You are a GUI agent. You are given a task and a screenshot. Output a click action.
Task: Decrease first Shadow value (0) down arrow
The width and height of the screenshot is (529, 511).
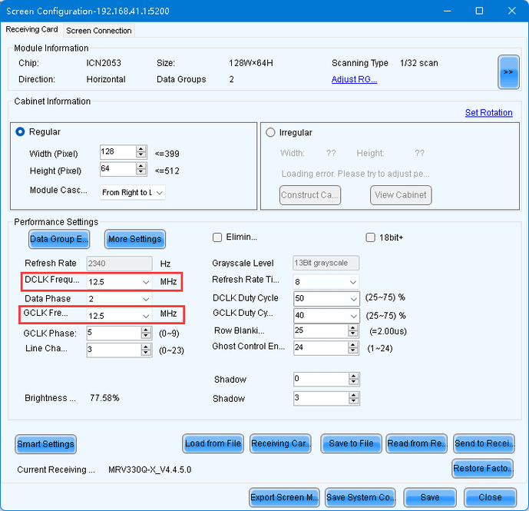point(354,383)
